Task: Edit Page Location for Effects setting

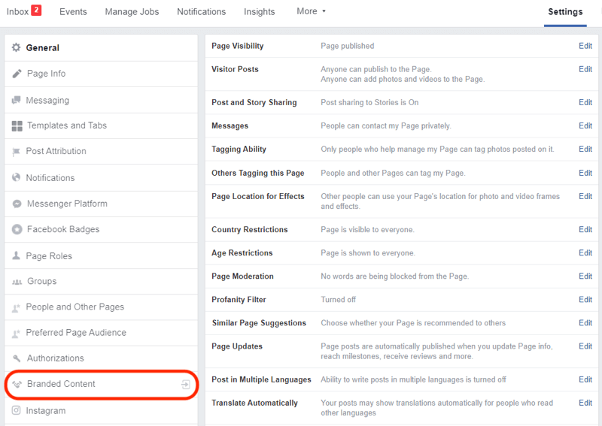Action: click(x=585, y=196)
